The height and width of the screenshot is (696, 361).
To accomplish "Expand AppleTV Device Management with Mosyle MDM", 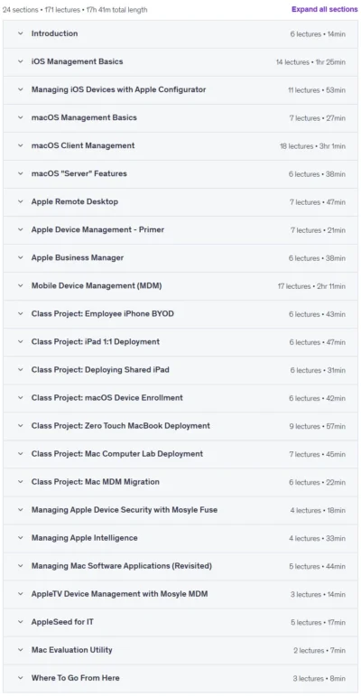I will (x=180, y=593).
